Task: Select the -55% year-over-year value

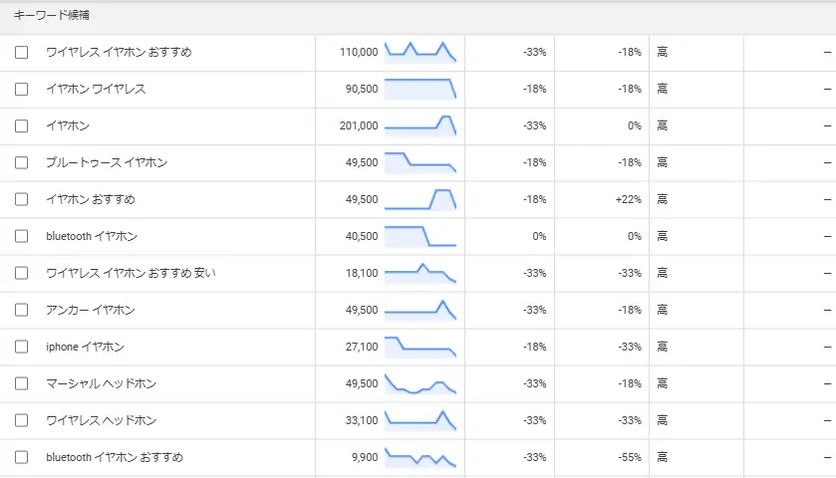Action: [x=628, y=458]
